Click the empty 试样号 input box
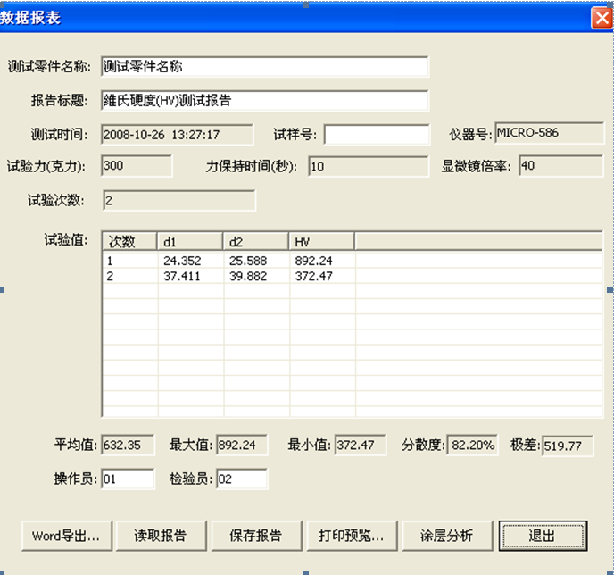 tap(376, 135)
